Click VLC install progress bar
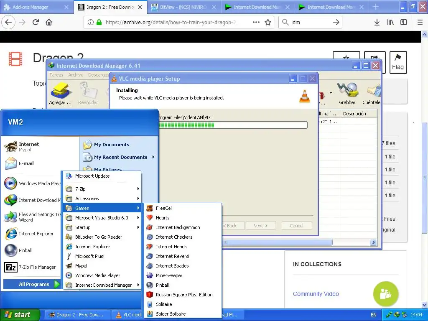This screenshot has height=321, width=428. [233, 125]
